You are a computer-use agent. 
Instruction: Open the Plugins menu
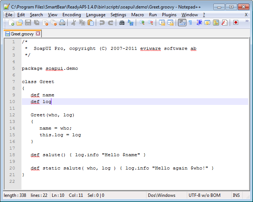(x=169, y=15)
